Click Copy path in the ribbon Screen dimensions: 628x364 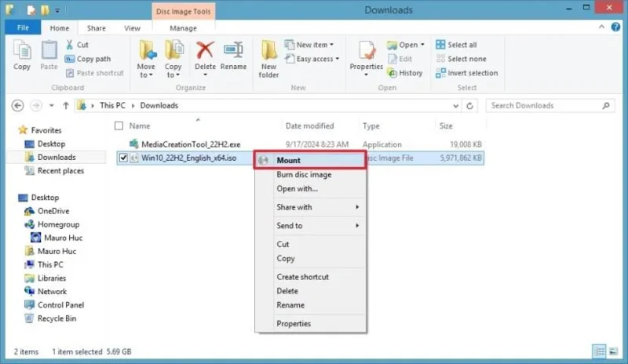click(88, 59)
